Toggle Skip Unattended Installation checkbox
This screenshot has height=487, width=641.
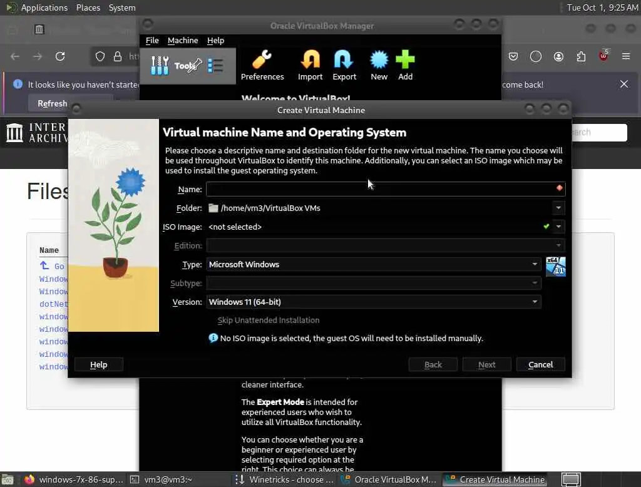pyautogui.click(x=269, y=320)
